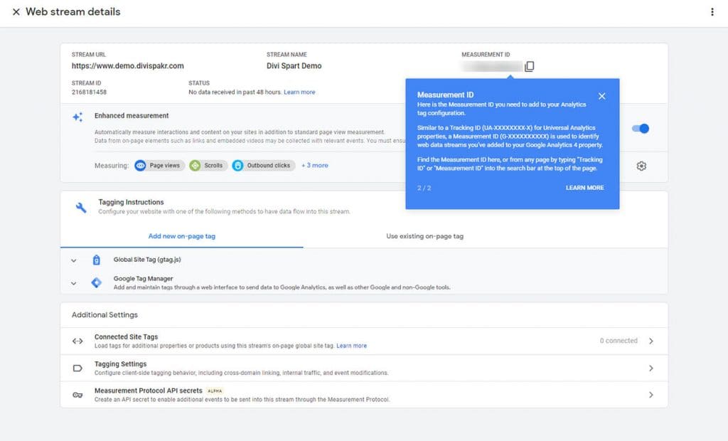The image size is (728, 441).
Task: Click Measurement Protocol API secrets title
Action: click(148, 390)
